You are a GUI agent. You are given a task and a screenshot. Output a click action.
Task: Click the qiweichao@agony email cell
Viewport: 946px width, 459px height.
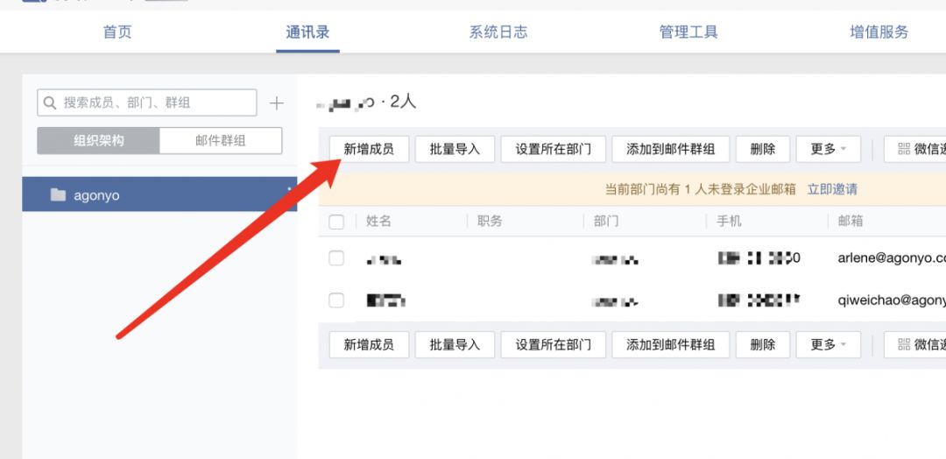892,300
